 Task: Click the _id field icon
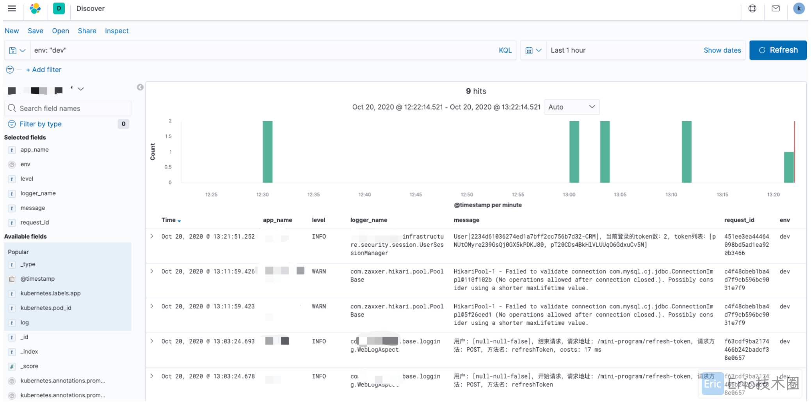12,337
